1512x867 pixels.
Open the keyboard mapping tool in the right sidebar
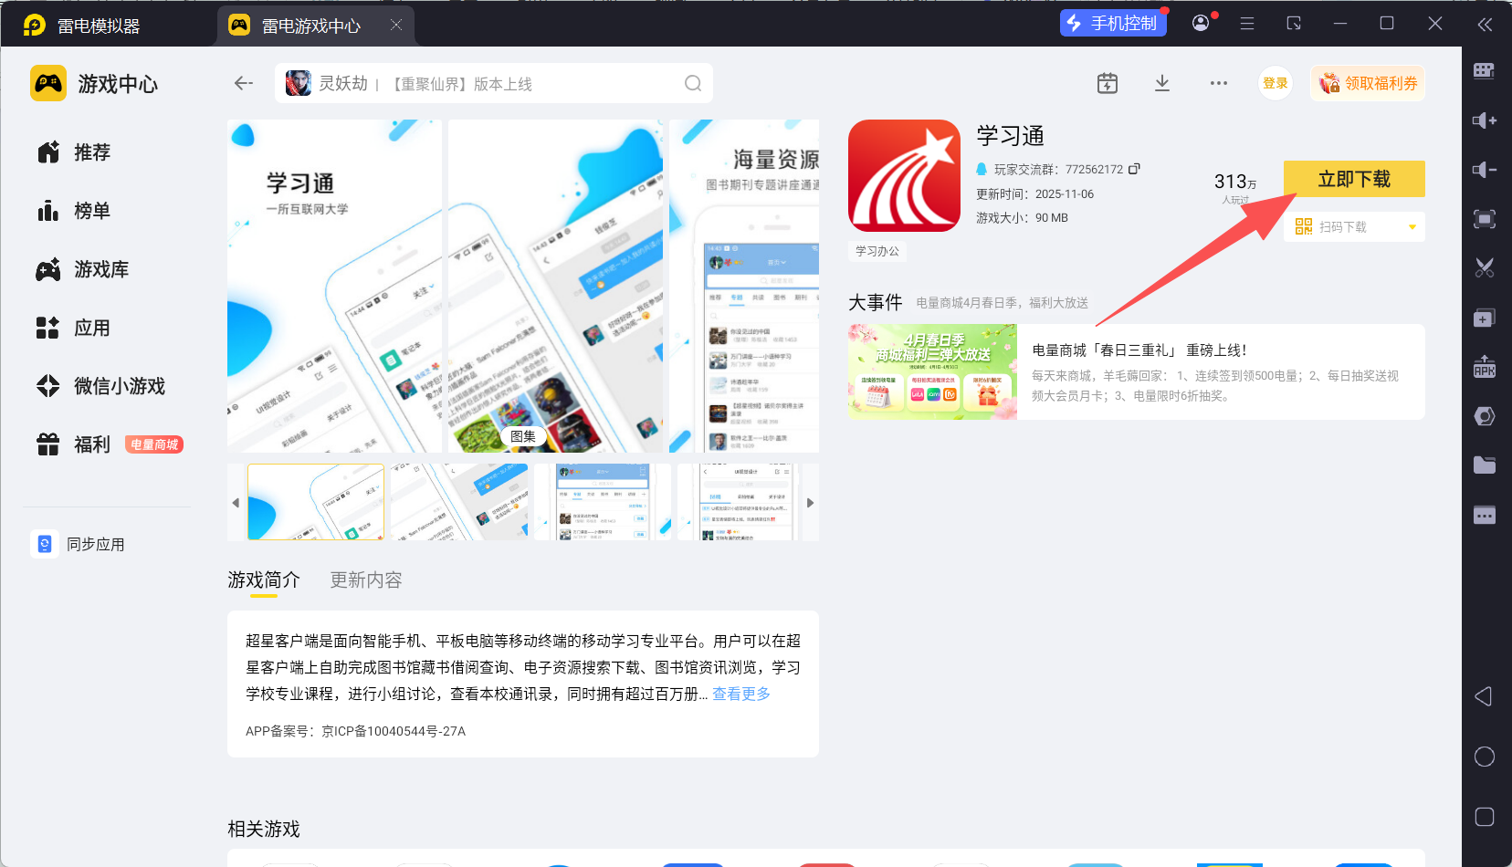click(1484, 71)
